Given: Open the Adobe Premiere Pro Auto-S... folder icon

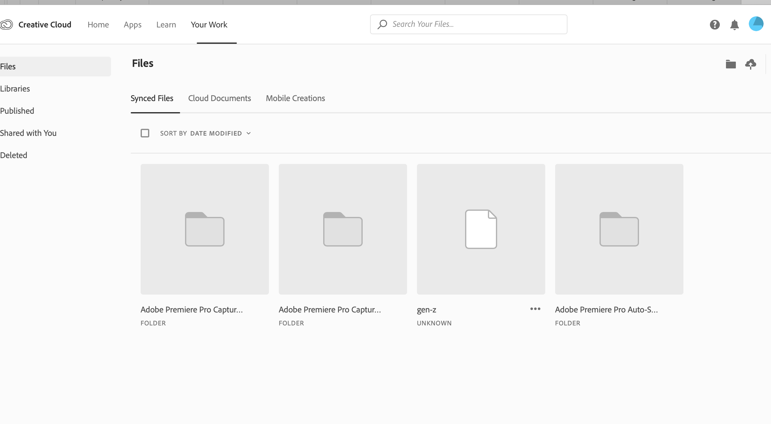Looking at the screenshot, I should tap(619, 229).
